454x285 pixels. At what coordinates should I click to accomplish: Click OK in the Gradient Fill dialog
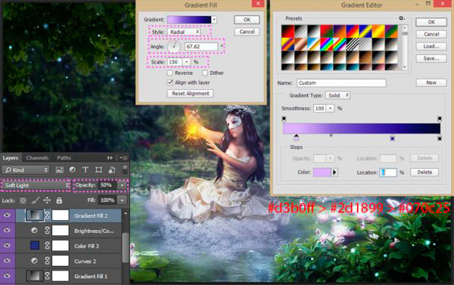(x=247, y=20)
